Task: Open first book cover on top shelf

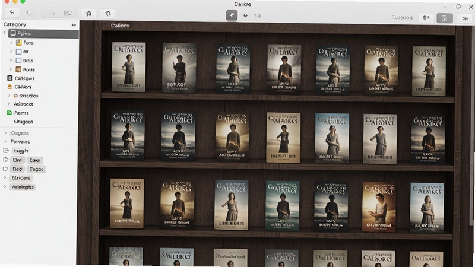Action: [x=128, y=67]
